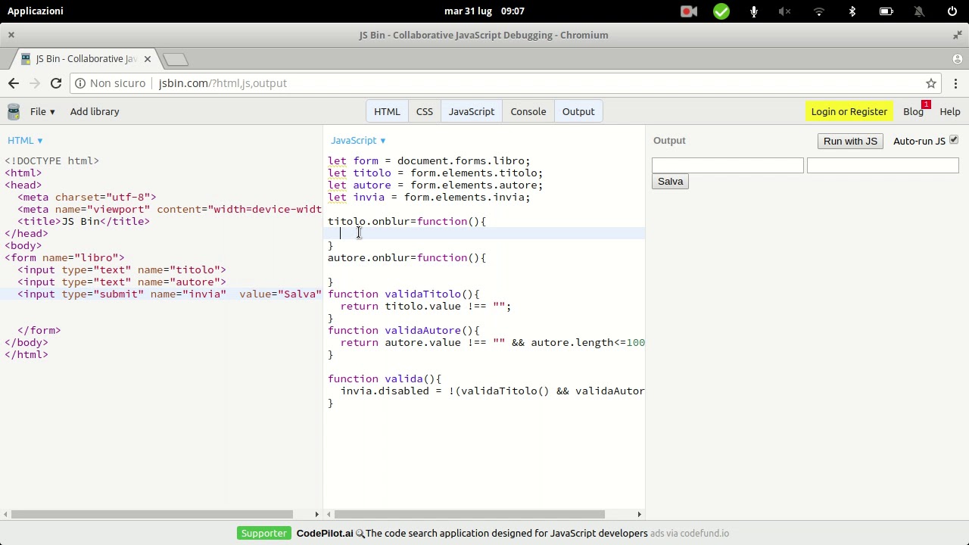Click the autore text input in Output
This screenshot has height=545, width=969.
click(x=883, y=165)
